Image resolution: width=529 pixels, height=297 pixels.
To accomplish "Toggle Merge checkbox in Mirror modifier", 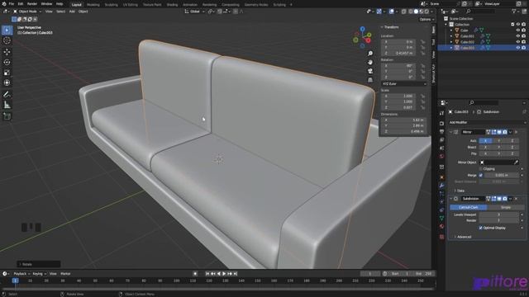I will click(481, 175).
